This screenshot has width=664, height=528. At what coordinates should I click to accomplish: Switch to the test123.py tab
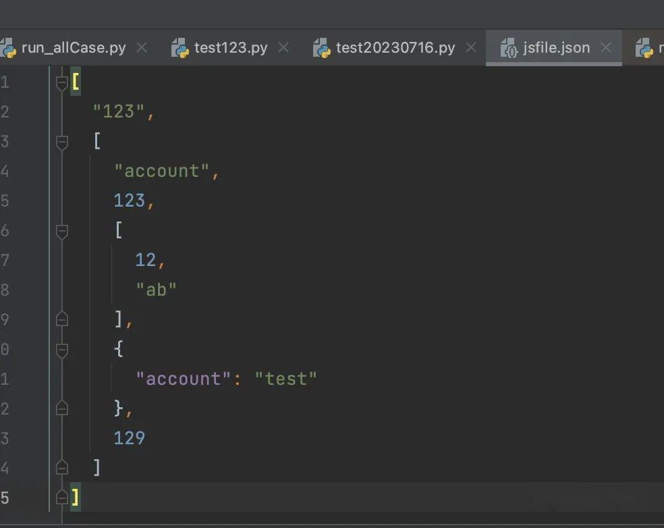click(229, 47)
